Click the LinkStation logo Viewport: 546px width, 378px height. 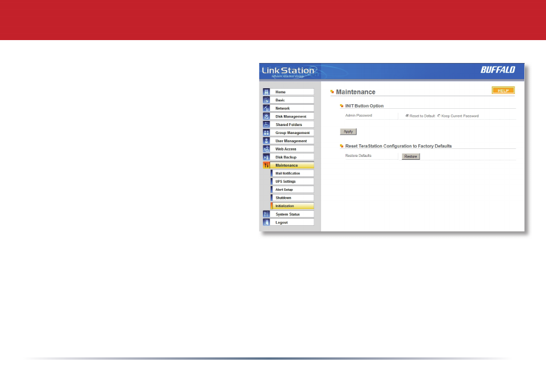288,72
